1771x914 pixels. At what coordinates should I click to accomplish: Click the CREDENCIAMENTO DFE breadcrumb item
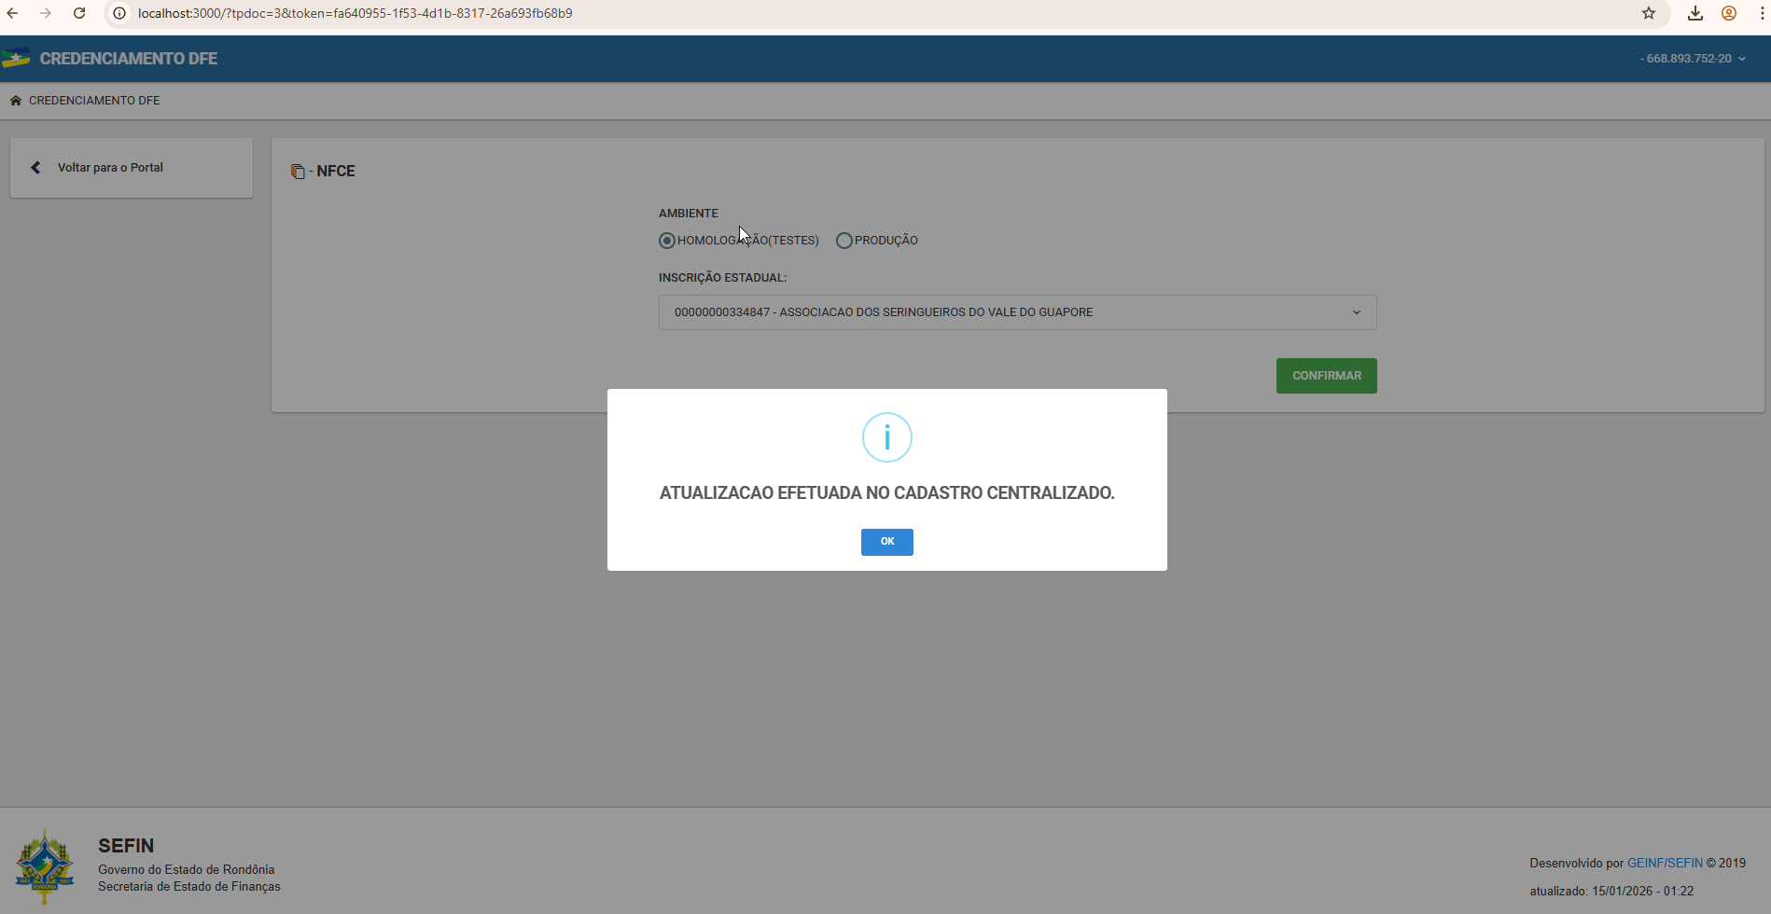[94, 101]
